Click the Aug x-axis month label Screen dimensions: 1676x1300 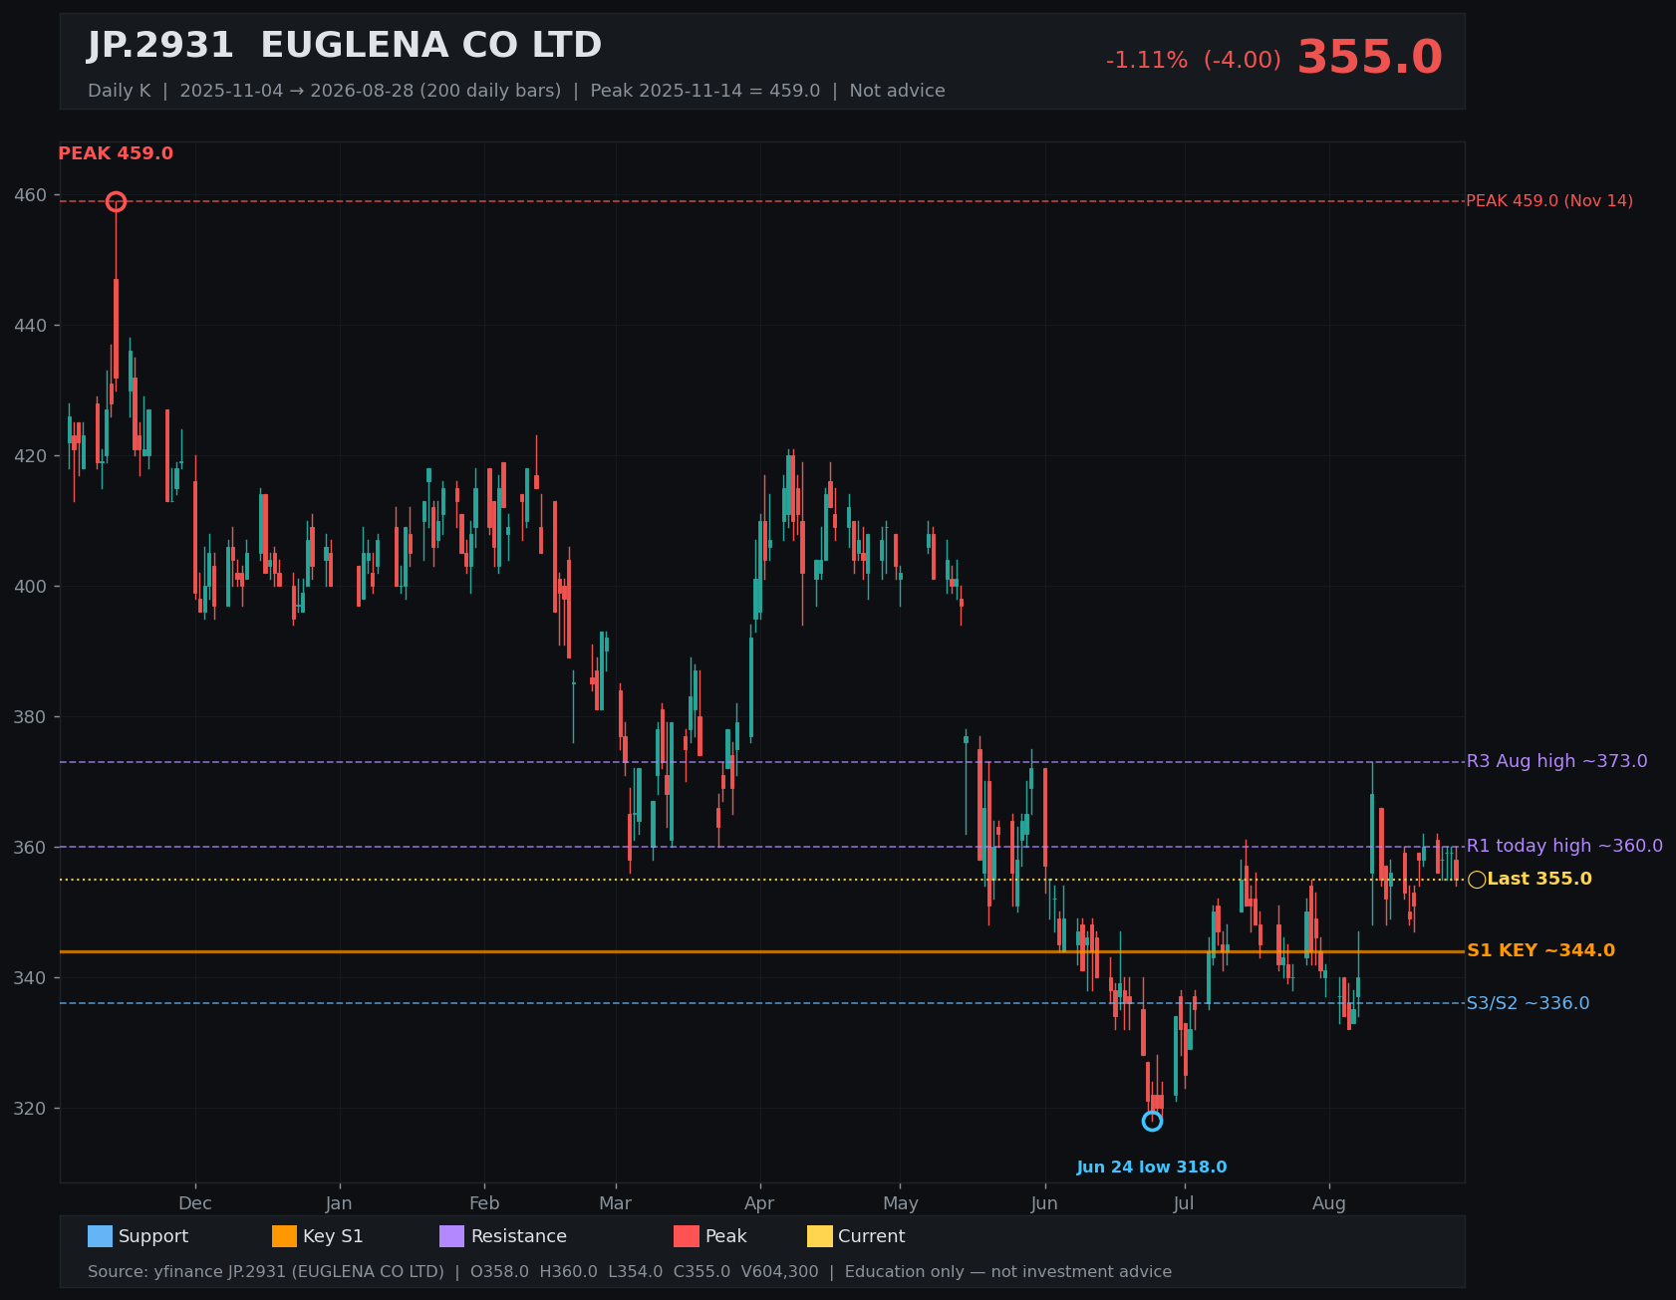pos(1329,1203)
